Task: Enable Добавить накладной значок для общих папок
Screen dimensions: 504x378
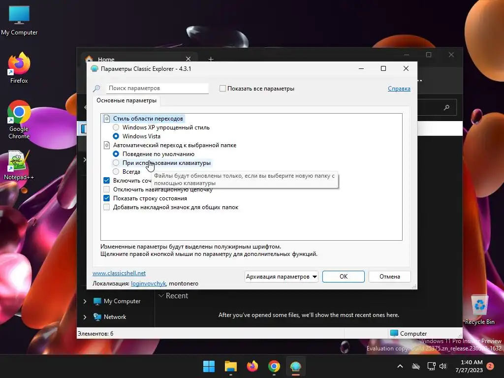Action: (x=107, y=207)
